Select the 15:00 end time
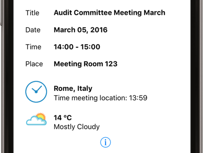 pyautogui.click(x=90, y=47)
